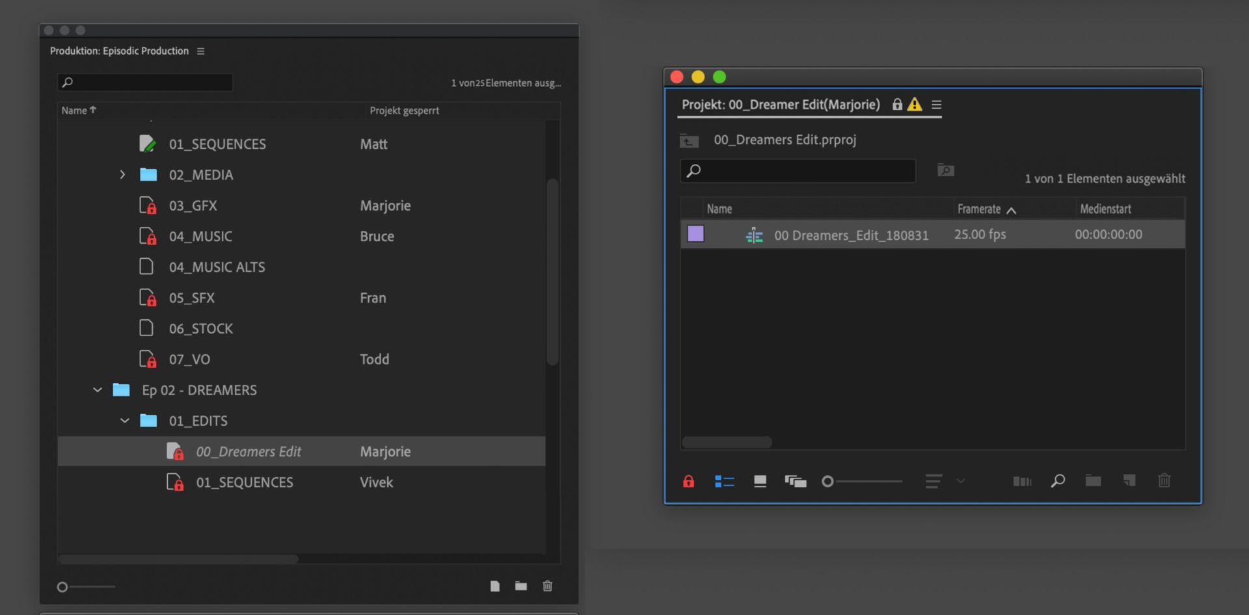Screen dimensions: 1249x615
Task: Collapse the 01_EDITS folder
Action: pyautogui.click(x=125, y=421)
